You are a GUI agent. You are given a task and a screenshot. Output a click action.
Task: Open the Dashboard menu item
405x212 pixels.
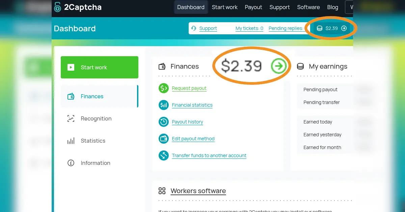(191, 7)
